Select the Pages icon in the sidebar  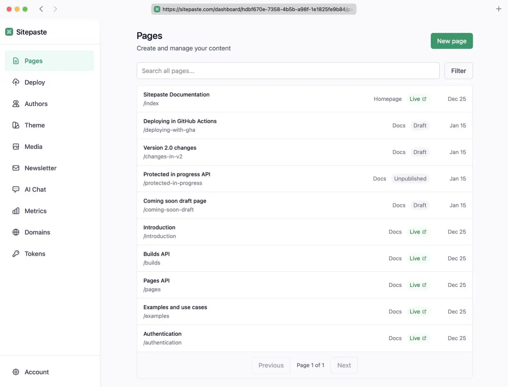16,61
